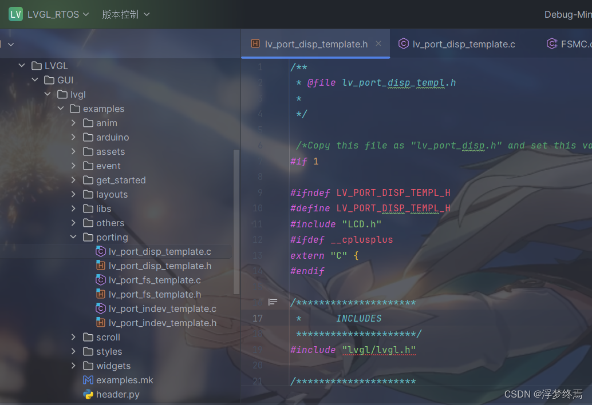
Task: Expand the anim folder
Action: click(x=73, y=123)
